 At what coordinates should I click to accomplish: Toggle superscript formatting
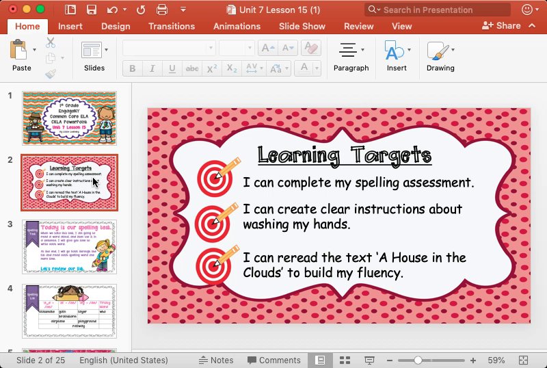click(x=212, y=68)
